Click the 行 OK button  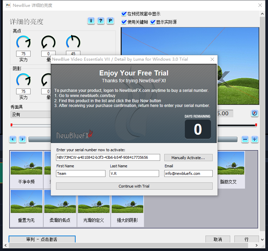246,239
